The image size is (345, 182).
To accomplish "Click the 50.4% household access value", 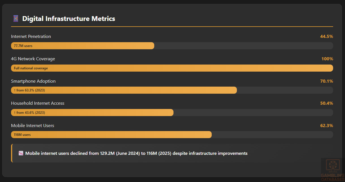I will coord(326,103).
